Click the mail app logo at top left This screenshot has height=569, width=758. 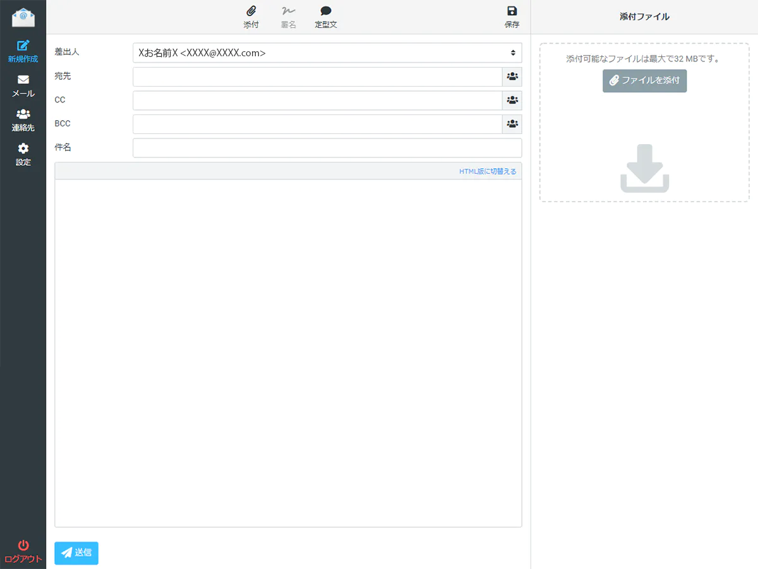23,16
